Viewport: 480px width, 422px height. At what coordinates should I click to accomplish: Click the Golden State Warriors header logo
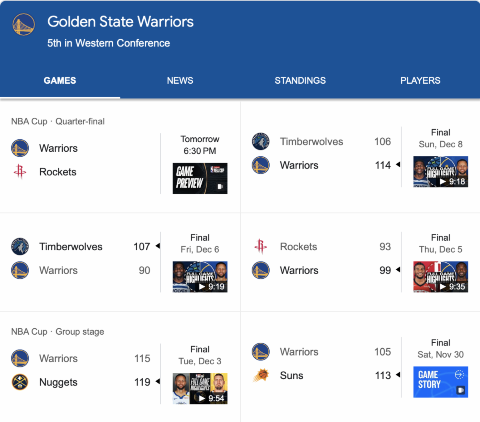click(24, 24)
